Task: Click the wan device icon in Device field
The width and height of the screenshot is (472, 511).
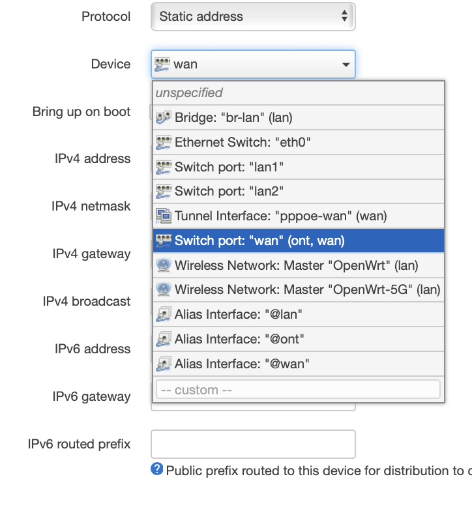Action: pos(162,64)
